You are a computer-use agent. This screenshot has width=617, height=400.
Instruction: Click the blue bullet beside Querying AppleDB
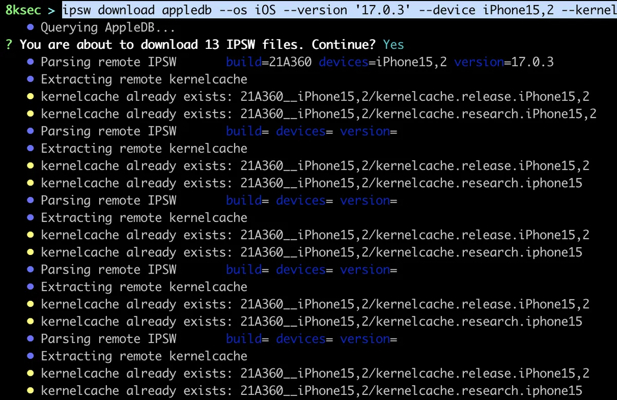(30, 27)
